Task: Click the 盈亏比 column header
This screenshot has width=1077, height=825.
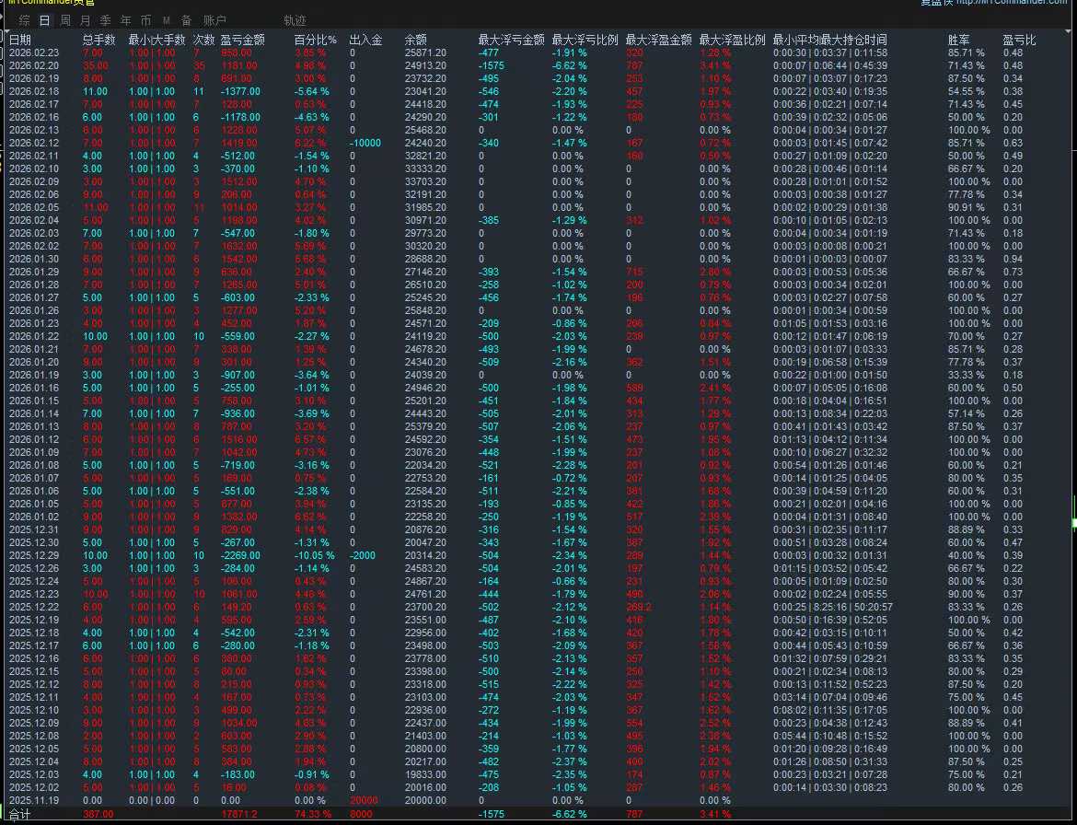Action: tap(1019, 40)
